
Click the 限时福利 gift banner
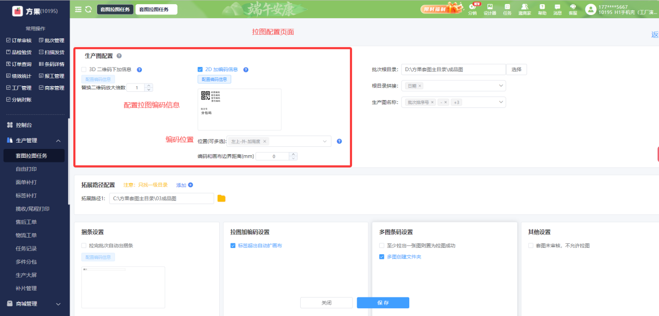pos(442,9)
